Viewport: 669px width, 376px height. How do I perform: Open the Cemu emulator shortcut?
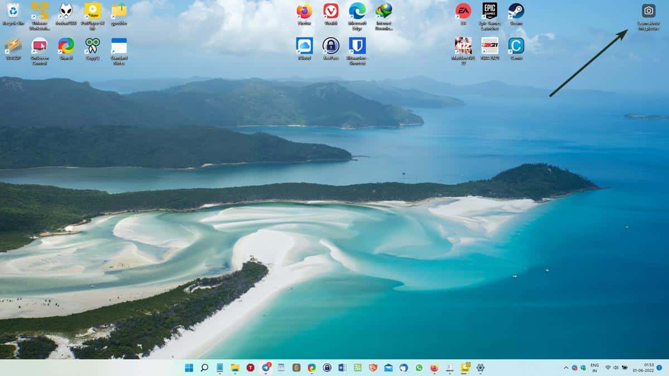tap(516, 48)
